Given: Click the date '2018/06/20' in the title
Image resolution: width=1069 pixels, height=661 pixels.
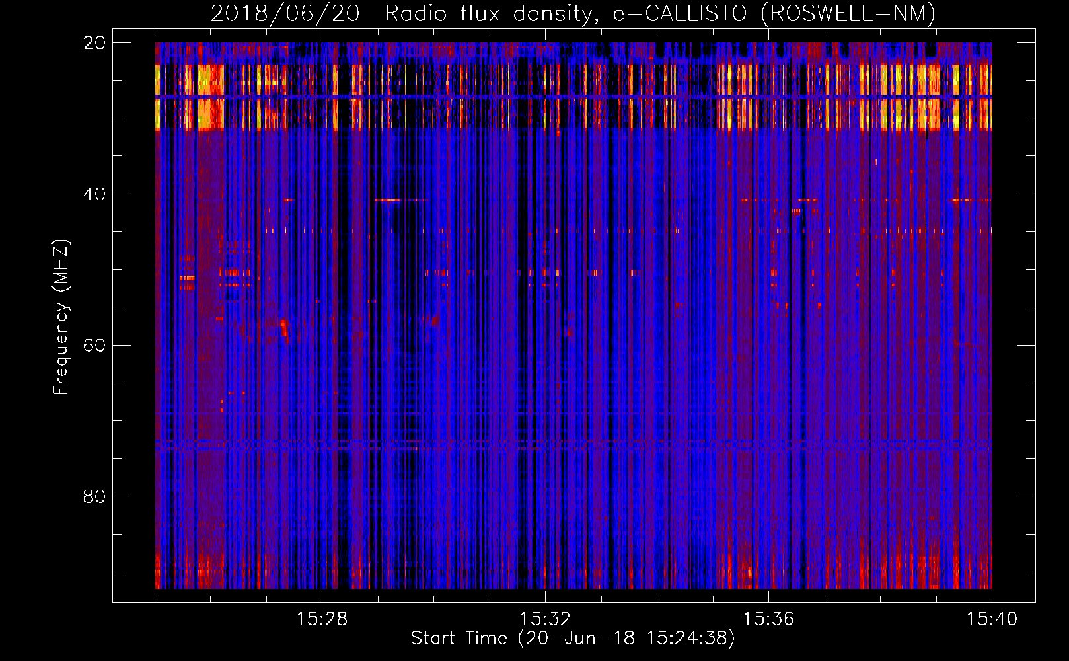Looking at the screenshot, I should (x=285, y=13).
